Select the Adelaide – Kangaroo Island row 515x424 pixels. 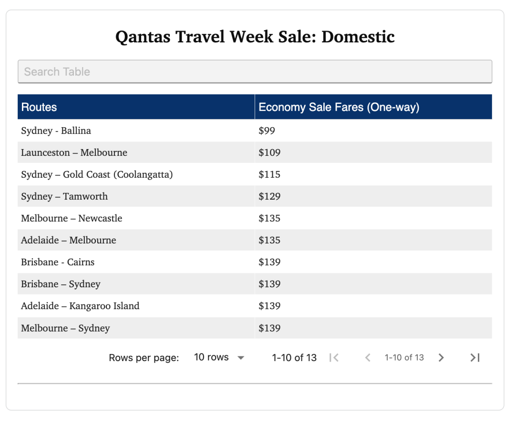(x=80, y=306)
